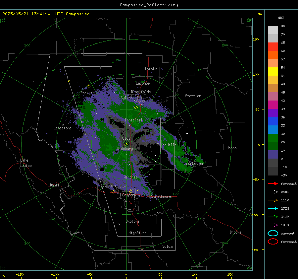Click the Lake Louise map label
Screen dimensions: 298x279
(x=25, y=163)
